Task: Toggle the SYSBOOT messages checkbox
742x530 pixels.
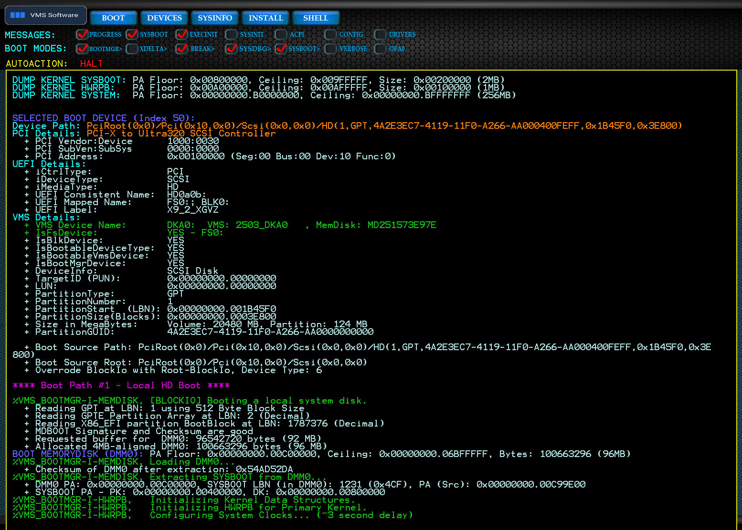Action: tap(132, 34)
